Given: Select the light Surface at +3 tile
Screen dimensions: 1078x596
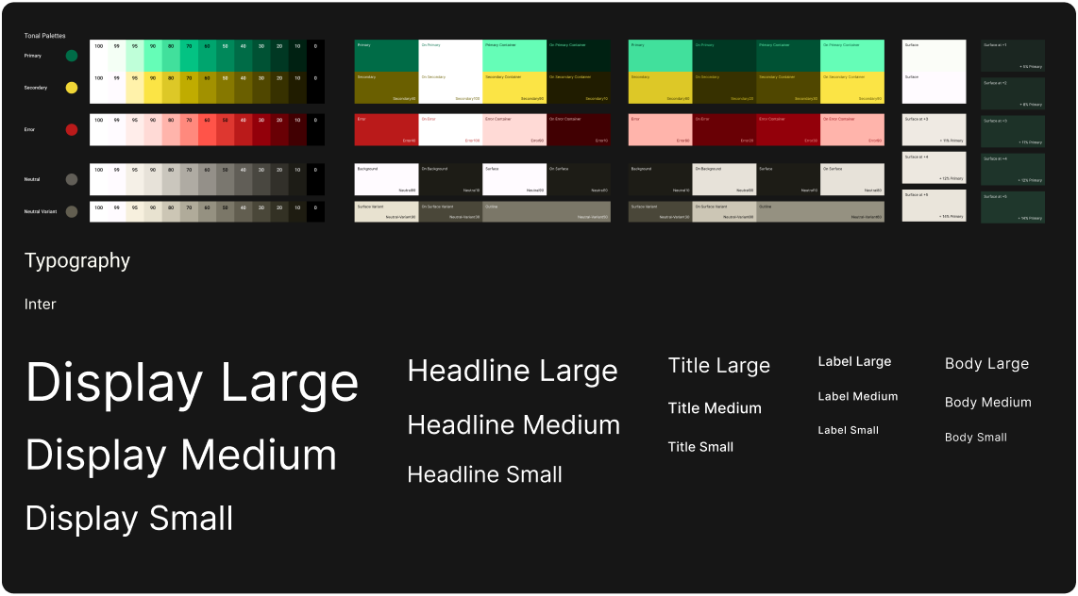Looking at the screenshot, I should (934, 129).
